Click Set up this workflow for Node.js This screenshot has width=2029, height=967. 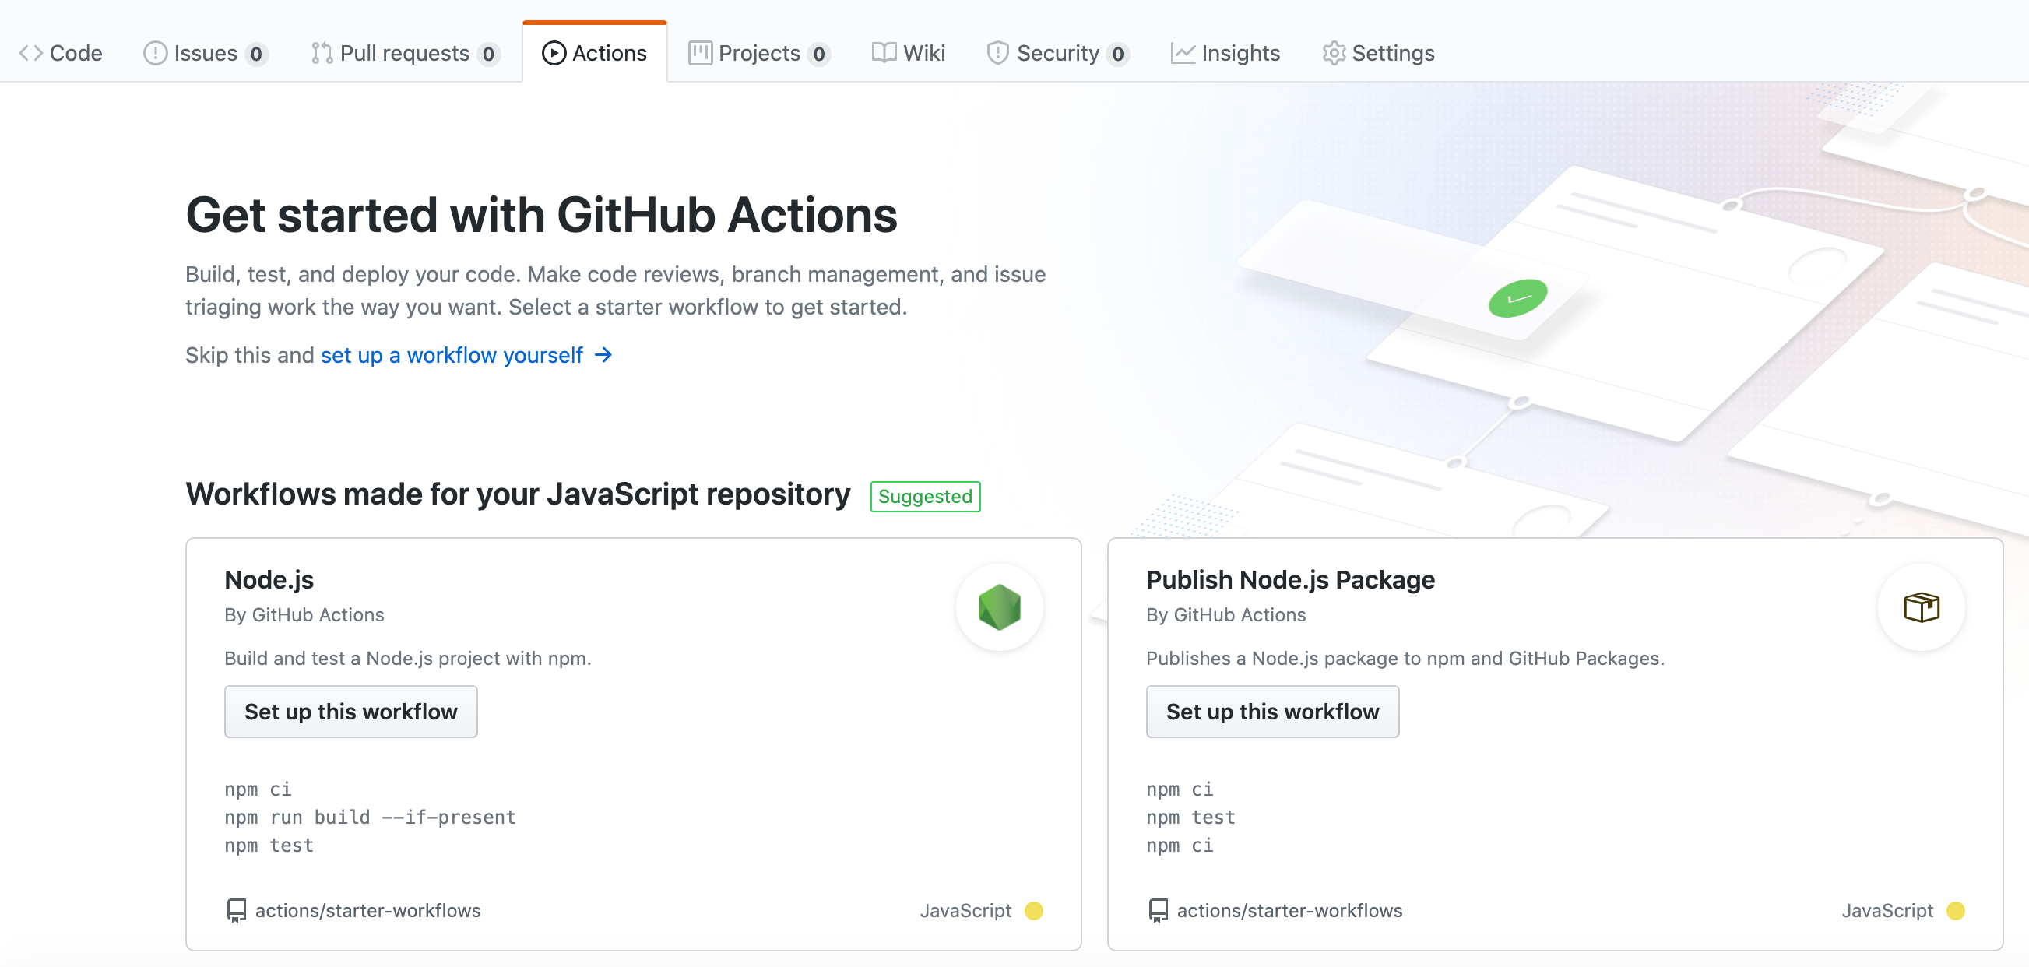click(x=350, y=711)
